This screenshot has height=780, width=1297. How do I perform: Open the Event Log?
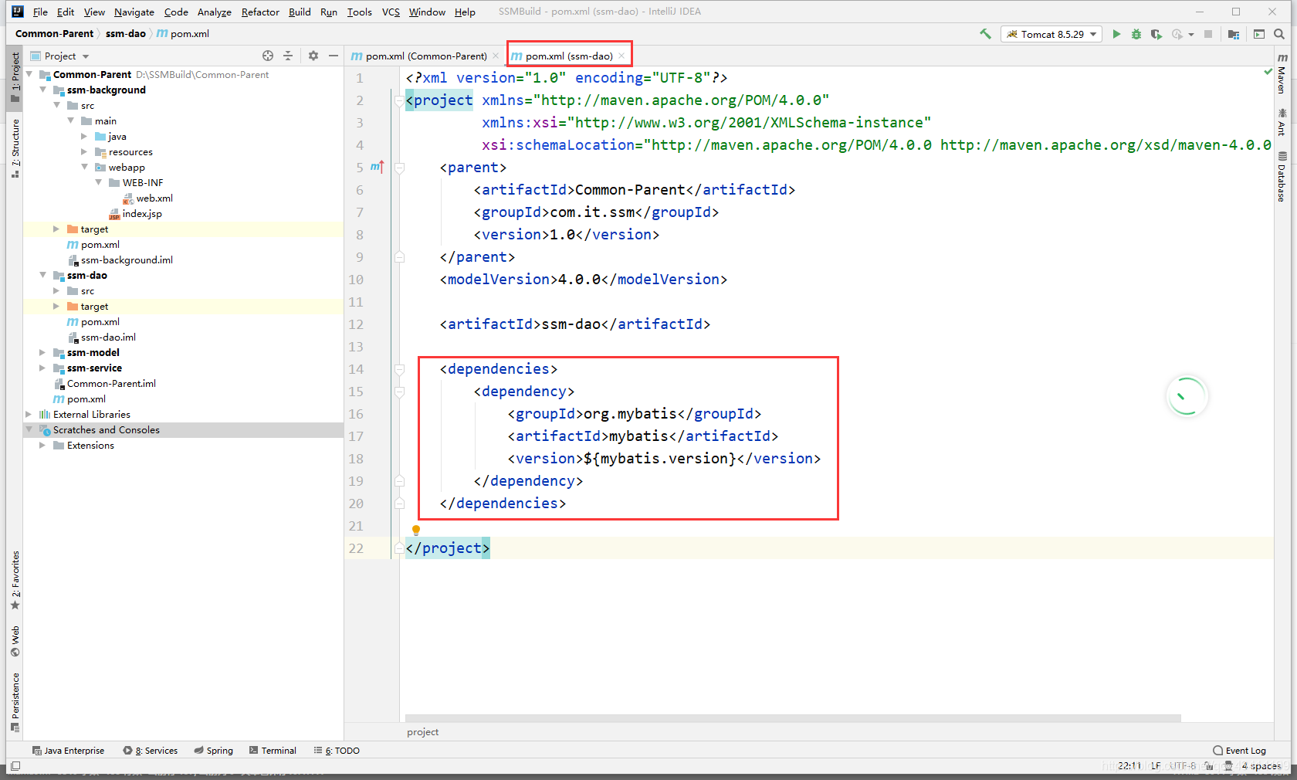point(1239,751)
